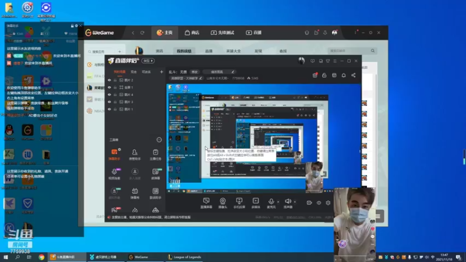The width and height of the screenshot is (466, 262).
Task: Open the danmu show tool
Action: [135, 193]
